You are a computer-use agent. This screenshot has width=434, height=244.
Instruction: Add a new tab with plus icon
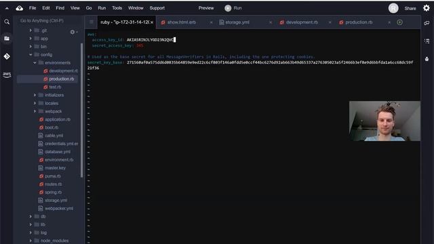point(399,22)
